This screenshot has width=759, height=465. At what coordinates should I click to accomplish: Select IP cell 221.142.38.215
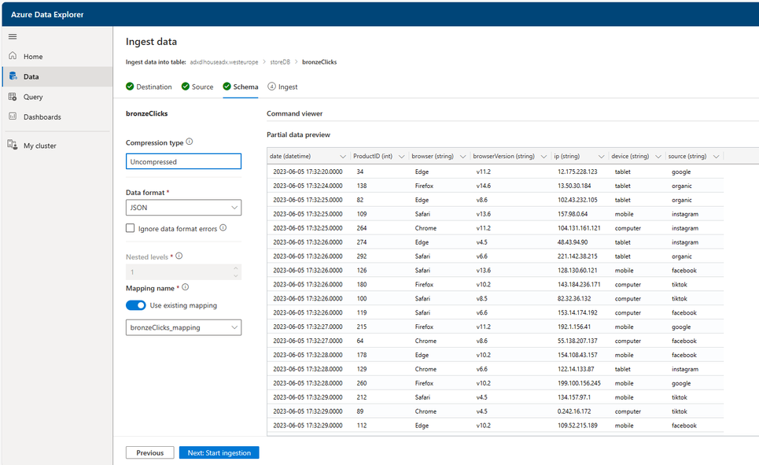click(577, 256)
